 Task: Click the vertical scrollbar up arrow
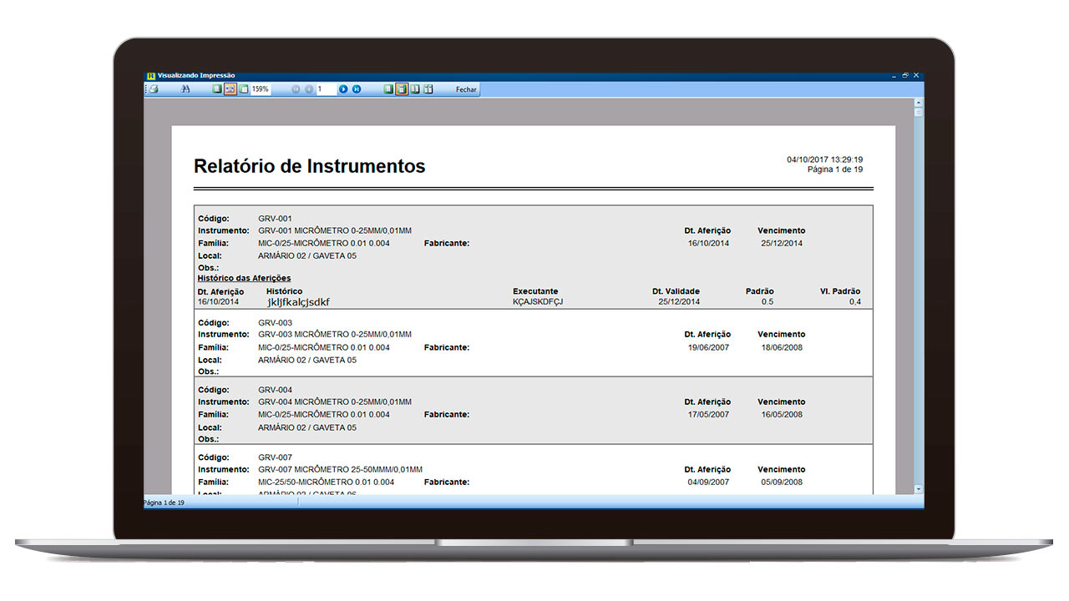(x=919, y=102)
